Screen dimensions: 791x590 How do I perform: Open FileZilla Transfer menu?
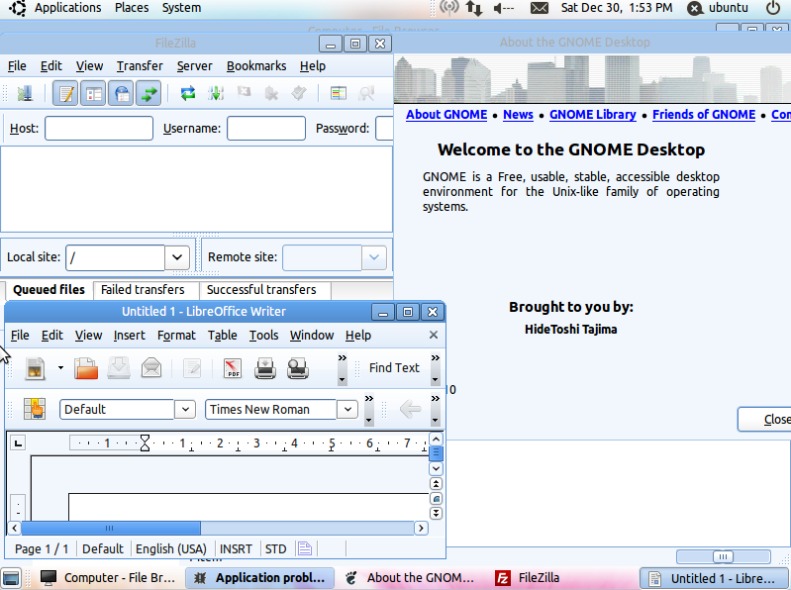tap(140, 66)
